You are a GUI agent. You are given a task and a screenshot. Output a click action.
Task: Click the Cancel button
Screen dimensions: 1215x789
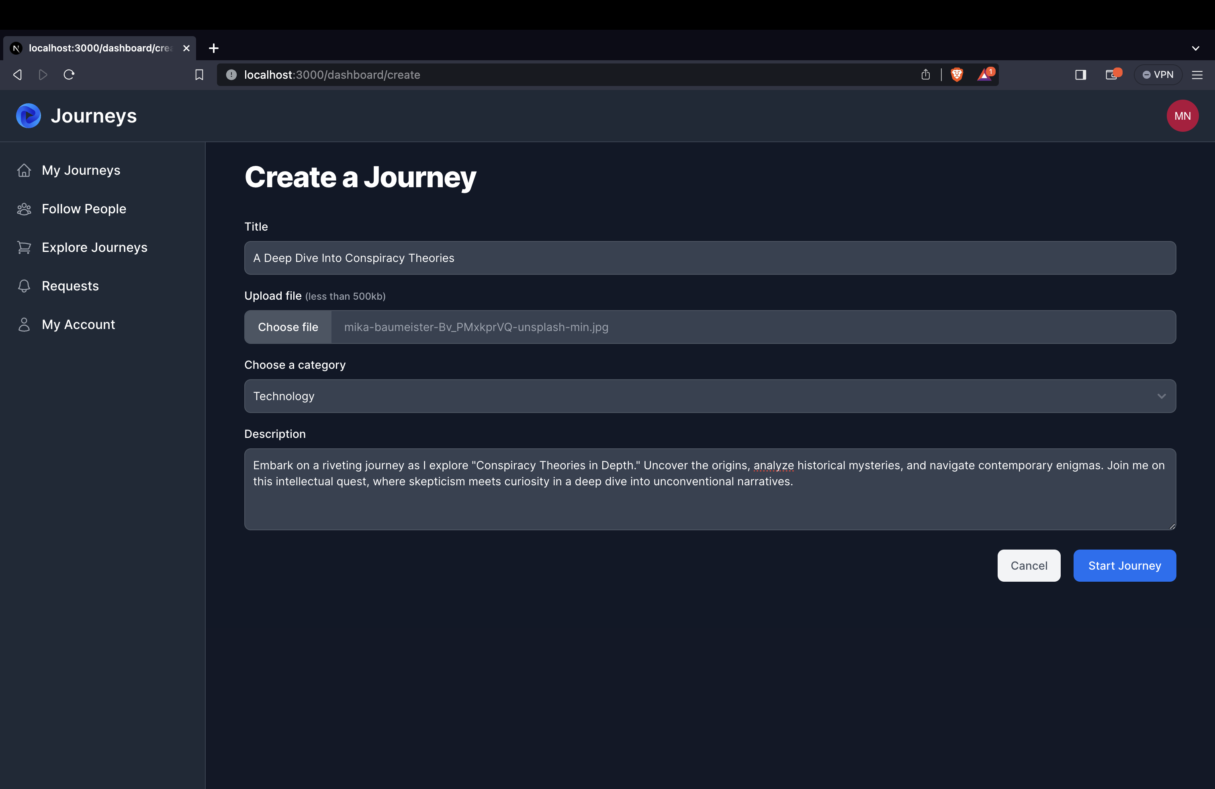point(1029,566)
